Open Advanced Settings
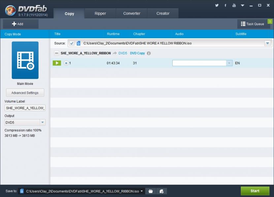 coord(25,93)
